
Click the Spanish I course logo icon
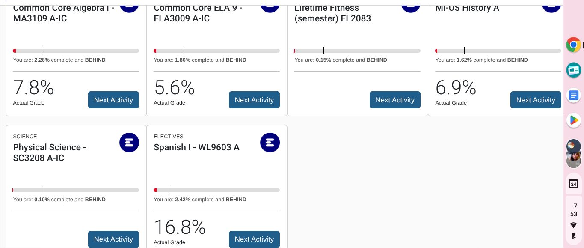[270, 143]
